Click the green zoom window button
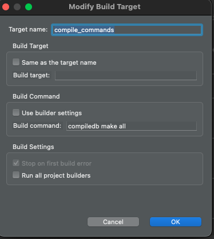 click(29, 7)
